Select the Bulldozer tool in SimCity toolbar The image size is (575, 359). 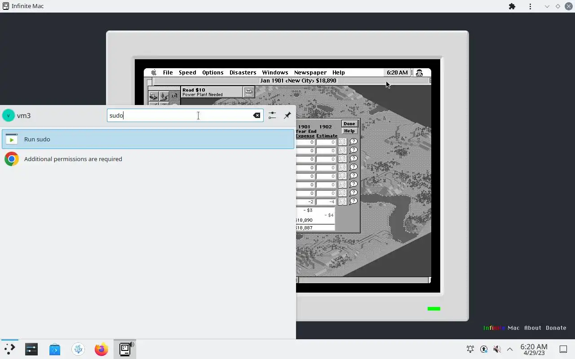click(154, 96)
